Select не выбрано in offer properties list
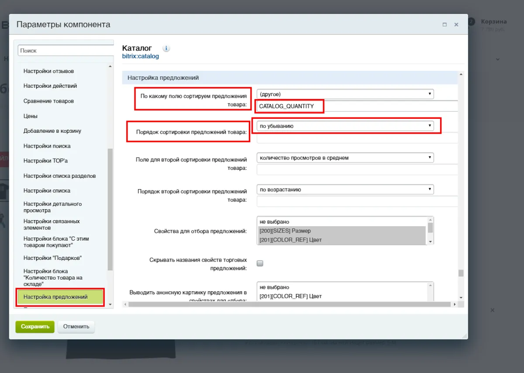Screen dimensions: 524x373 pos(341,222)
